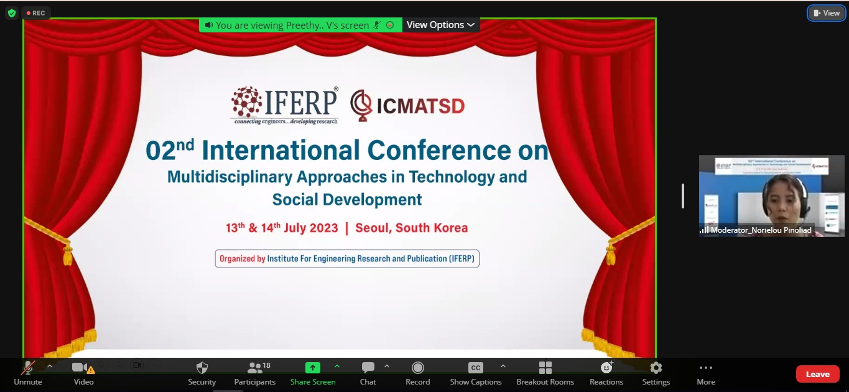849x392 pixels.
Task: Click the participant count 18
Action: [266, 365]
